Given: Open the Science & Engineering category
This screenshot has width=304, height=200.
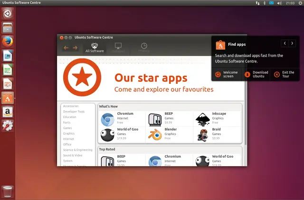Looking at the screenshot, I should (77, 150).
